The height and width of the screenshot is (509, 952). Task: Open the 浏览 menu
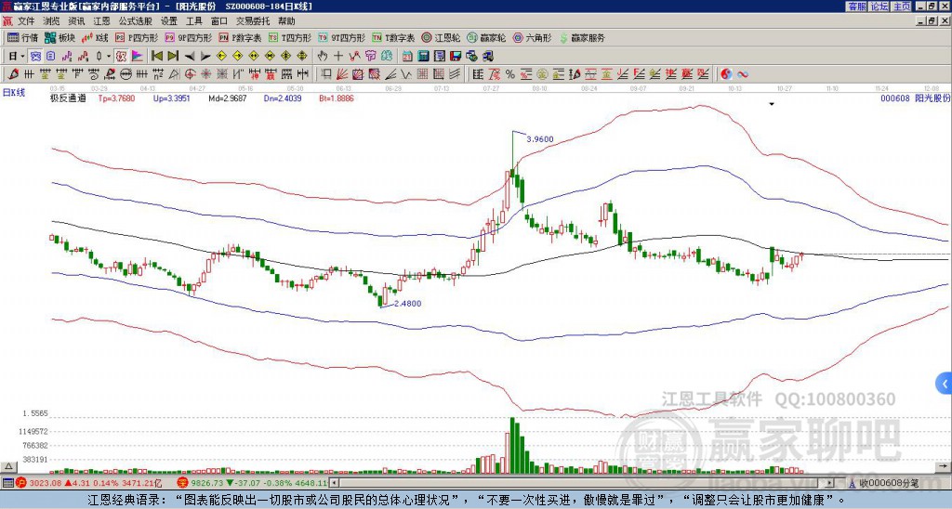(x=52, y=21)
